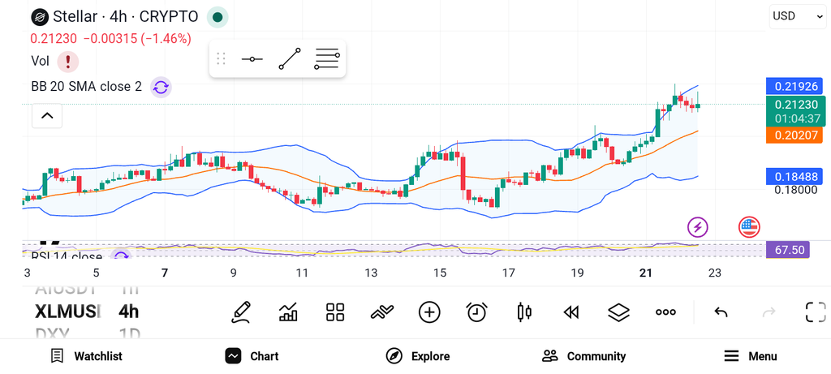The width and height of the screenshot is (831, 374).
Task: Grab the drawing toolbar drag handle
Action: (x=222, y=58)
